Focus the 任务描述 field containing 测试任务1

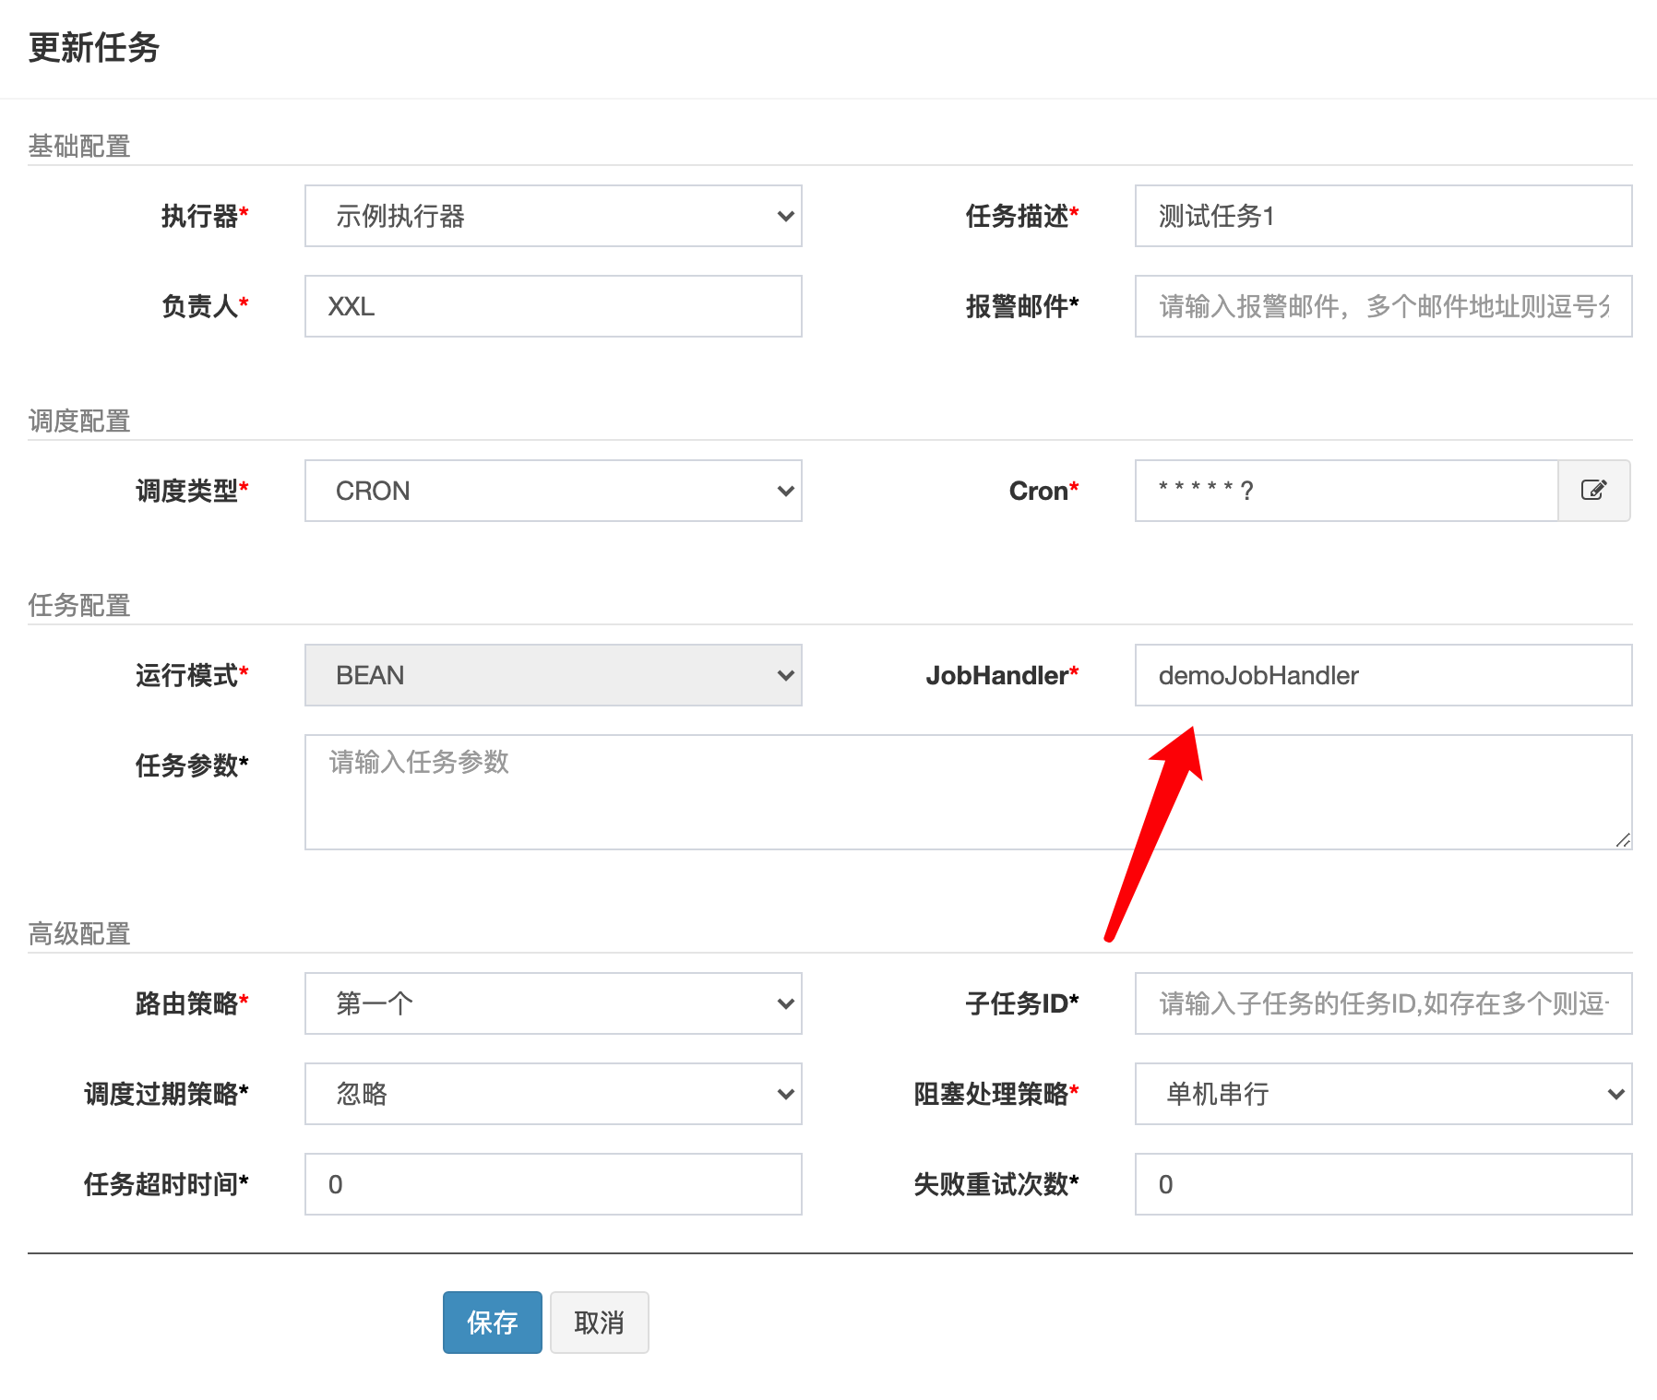click(1381, 216)
